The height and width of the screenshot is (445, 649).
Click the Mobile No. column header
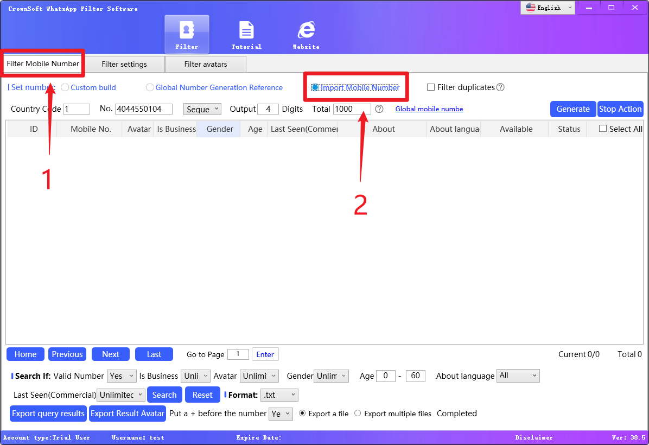click(x=91, y=129)
